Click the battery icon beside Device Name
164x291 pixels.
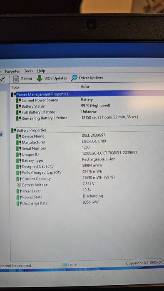tap(19, 136)
